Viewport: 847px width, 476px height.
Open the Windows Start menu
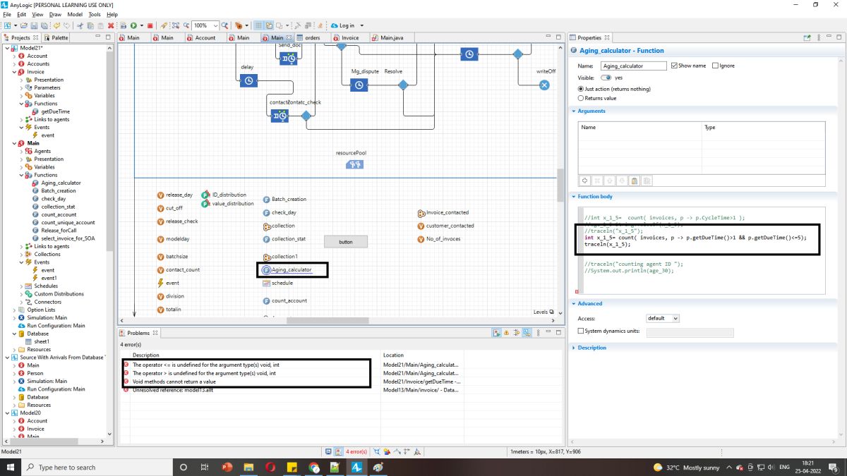pos(10,467)
